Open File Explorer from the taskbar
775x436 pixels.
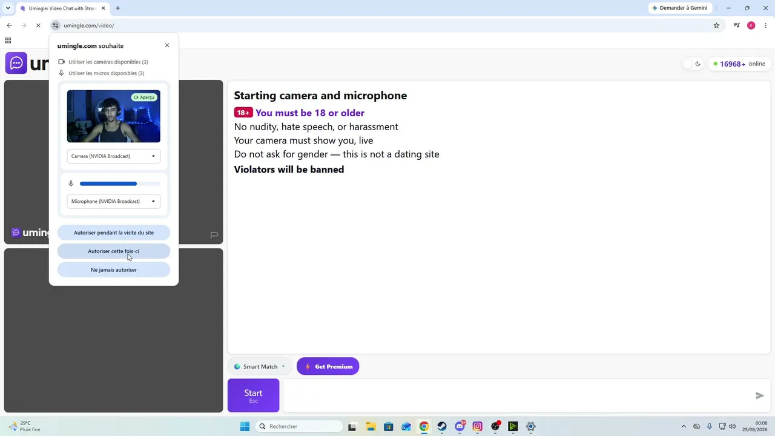coord(371,426)
